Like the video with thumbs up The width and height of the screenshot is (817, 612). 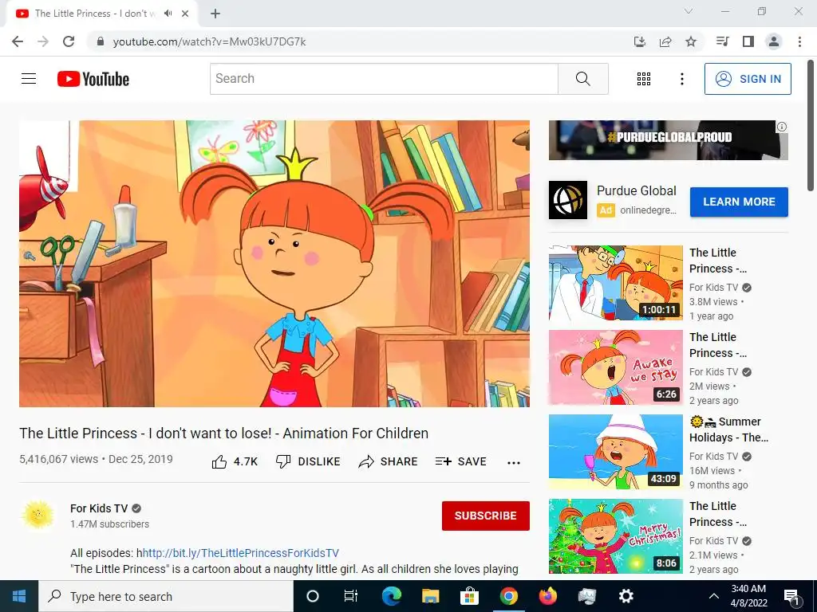pos(235,461)
